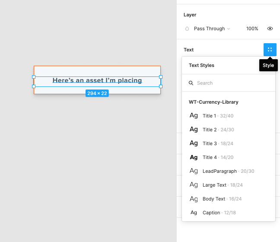Image resolution: width=280 pixels, height=242 pixels.
Task: Apply the Caption text style
Action: [229, 213]
